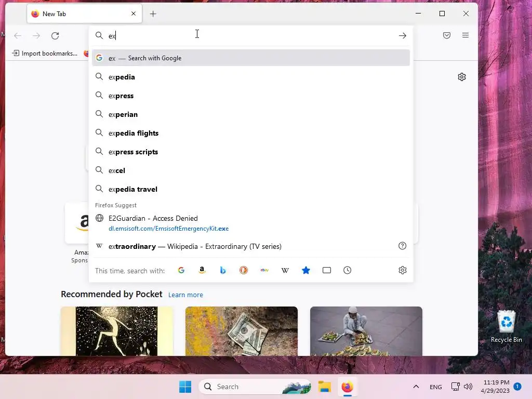
Task: Select the expedia suggestion
Action: point(251,77)
